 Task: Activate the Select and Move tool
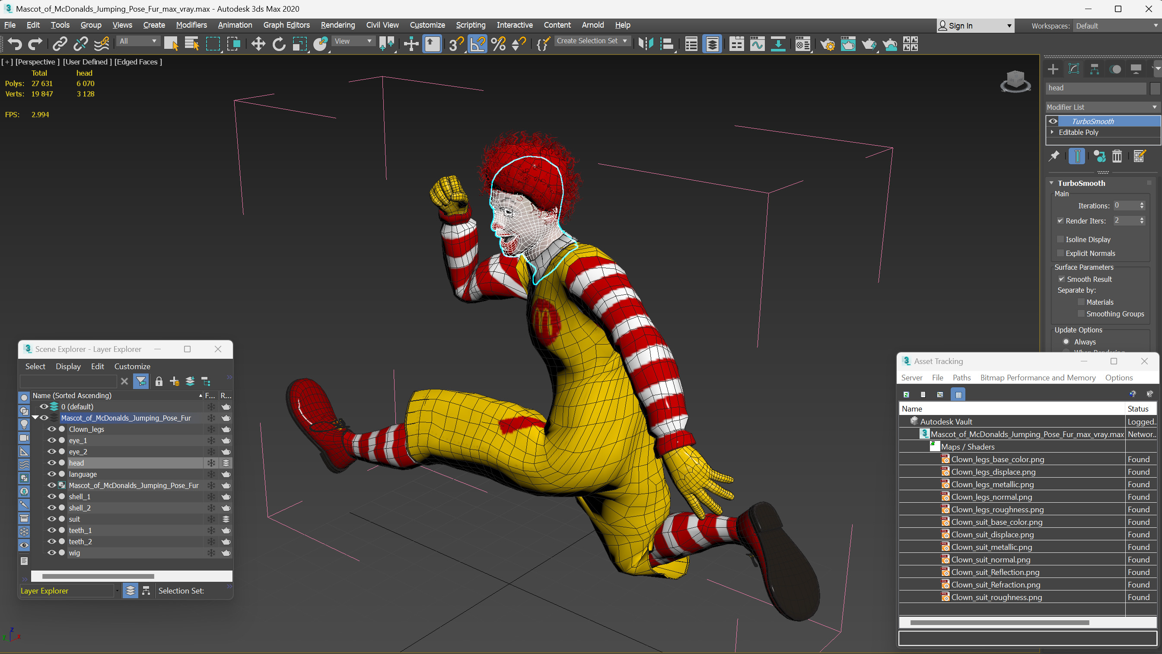(x=258, y=44)
